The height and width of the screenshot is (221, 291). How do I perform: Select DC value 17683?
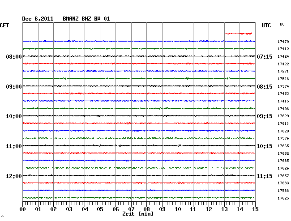point(283,183)
